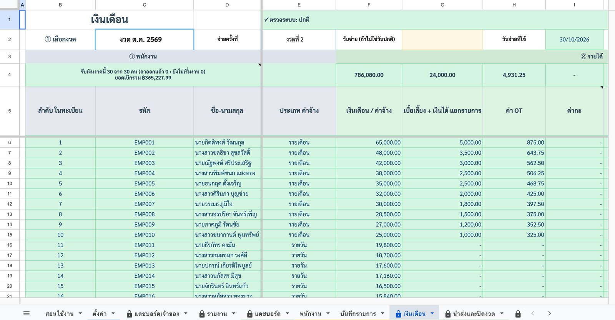Viewport: 615px width, 320px height.
Task: Click the งวดที่ 2 cell
Action: tap(299, 40)
